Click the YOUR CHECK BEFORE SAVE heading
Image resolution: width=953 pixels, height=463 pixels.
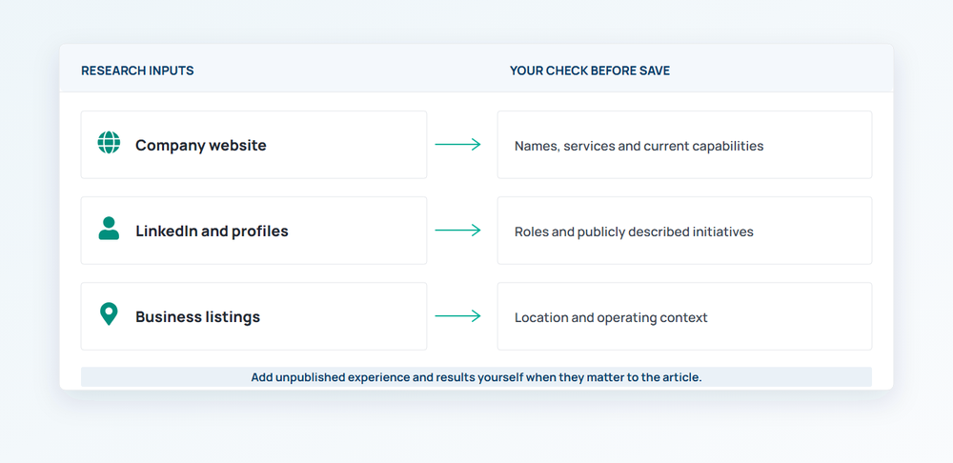(590, 70)
